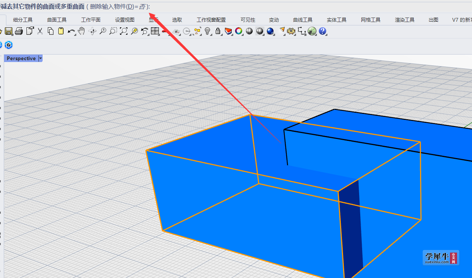Screen dimensions: 472x278
Task: Select the Zoom Dynamic magnifier
Action: coord(103,31)
